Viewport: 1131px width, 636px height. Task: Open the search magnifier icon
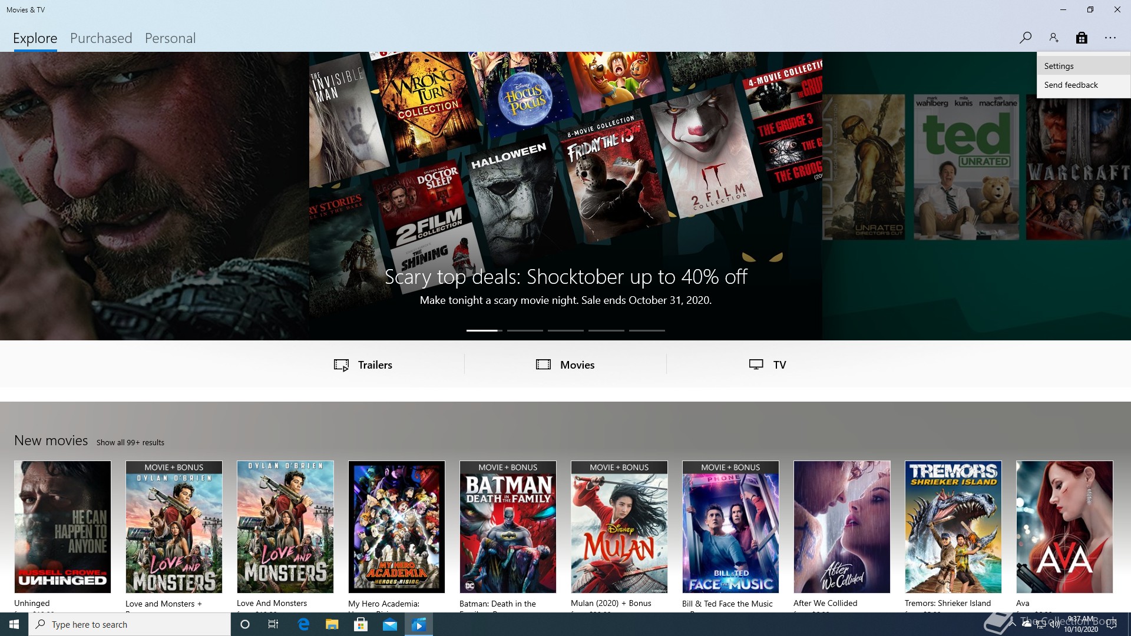[x=1025, y=38]
